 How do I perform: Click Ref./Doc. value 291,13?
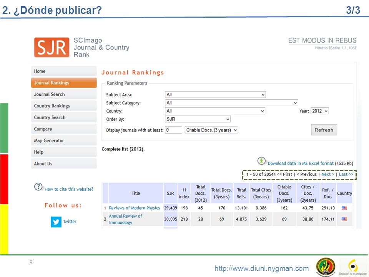(328, 208)
